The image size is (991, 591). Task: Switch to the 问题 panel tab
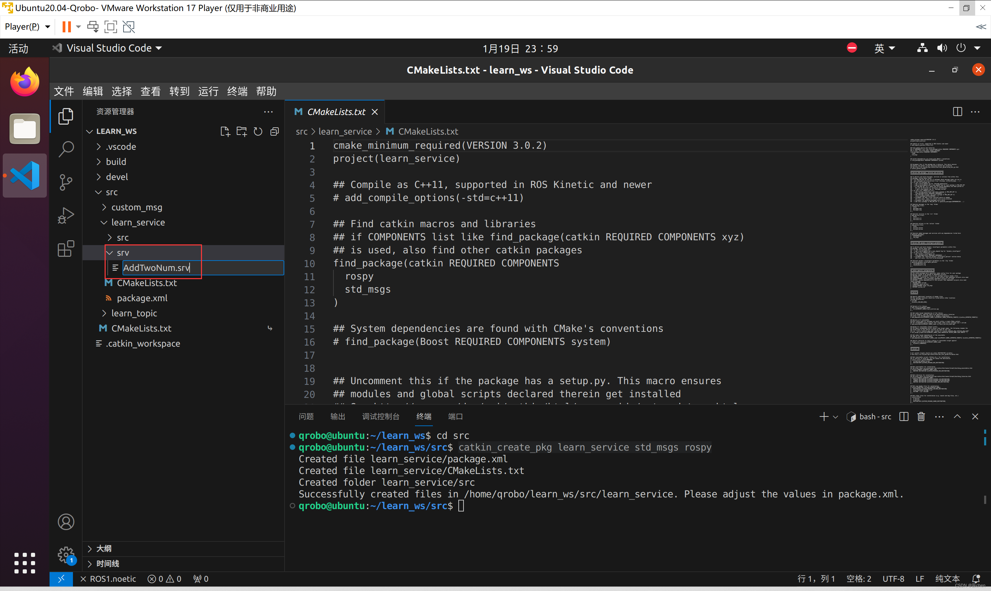306,416
